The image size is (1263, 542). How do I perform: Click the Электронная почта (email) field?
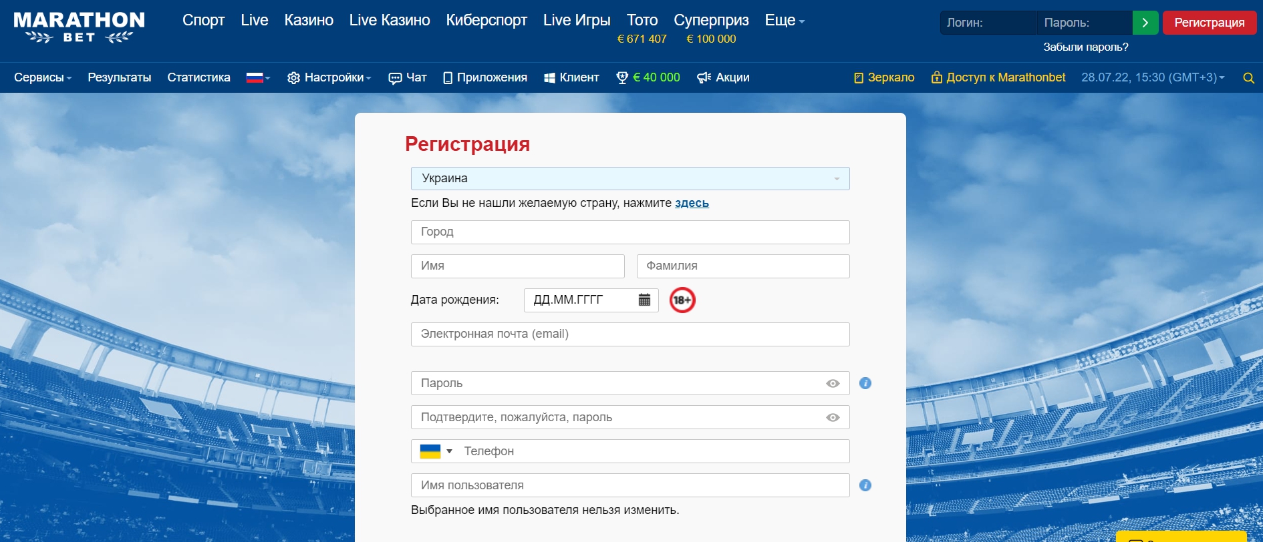point(630,334)
